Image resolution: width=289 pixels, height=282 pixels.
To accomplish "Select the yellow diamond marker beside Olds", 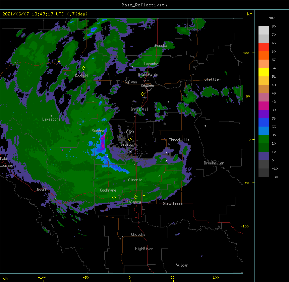I will click(x=130, y=140).
